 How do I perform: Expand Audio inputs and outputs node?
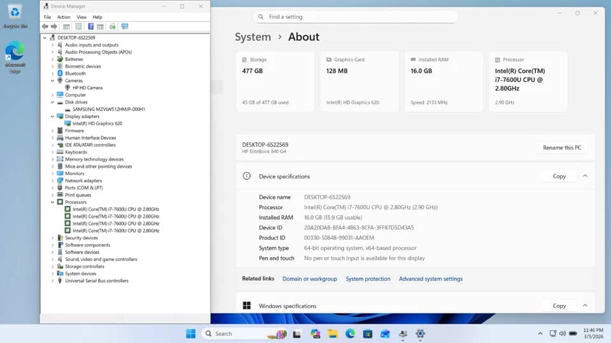53,45
